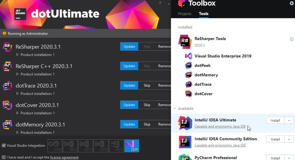Collapse the Available section in Toolbox
This screenshot has width=295, height=160.
point(175,108)
